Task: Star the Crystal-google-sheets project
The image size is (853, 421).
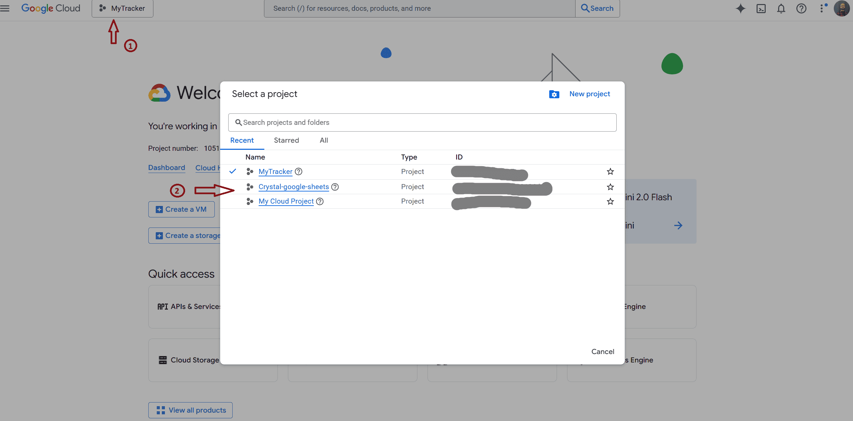Action: tap(610, 187)
